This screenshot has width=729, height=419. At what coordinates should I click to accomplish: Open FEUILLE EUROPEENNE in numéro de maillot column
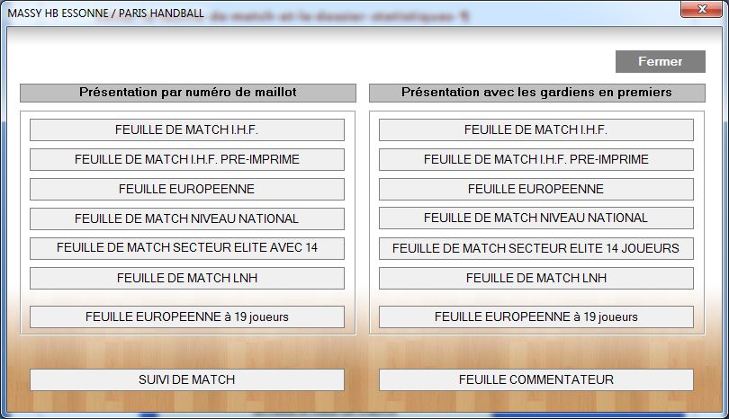click(x=187, y=189)
